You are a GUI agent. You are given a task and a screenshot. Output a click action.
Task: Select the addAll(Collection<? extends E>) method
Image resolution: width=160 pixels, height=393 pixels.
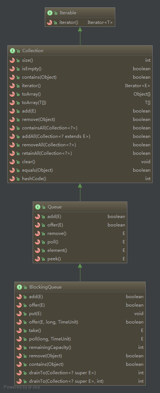pyautogui.click(x=80, y=136)
